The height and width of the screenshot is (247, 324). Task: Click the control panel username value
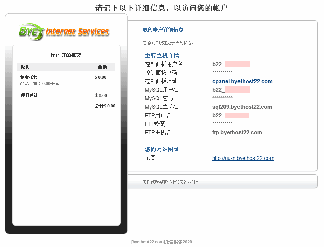(231, 64)
